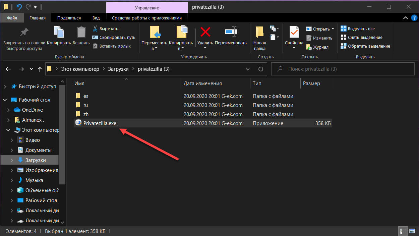Click the Properties (Свойства) checkmark icon
This screenshot has width=419, height=236.
click(294, 32)
